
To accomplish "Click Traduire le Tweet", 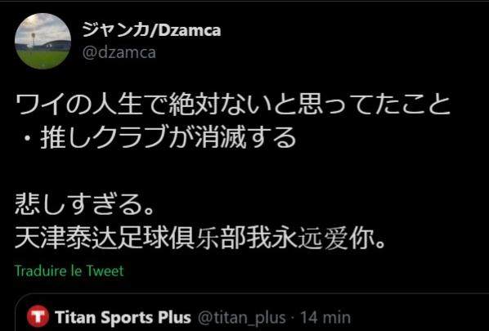I will pos(70,271).
